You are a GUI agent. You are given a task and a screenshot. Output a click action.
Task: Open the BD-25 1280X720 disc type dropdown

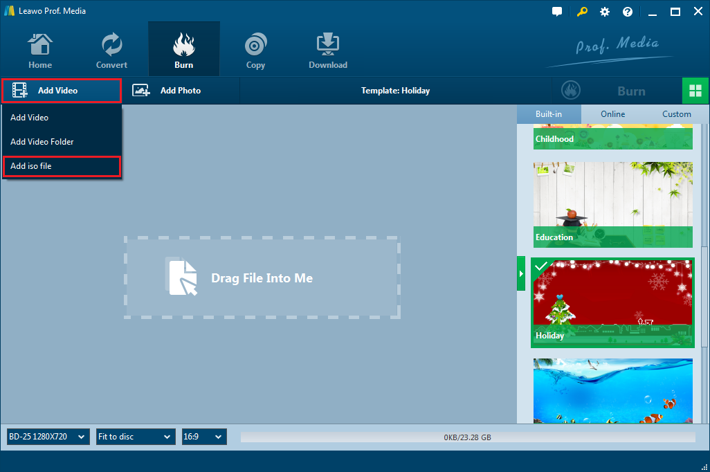(x=48, y=437)
